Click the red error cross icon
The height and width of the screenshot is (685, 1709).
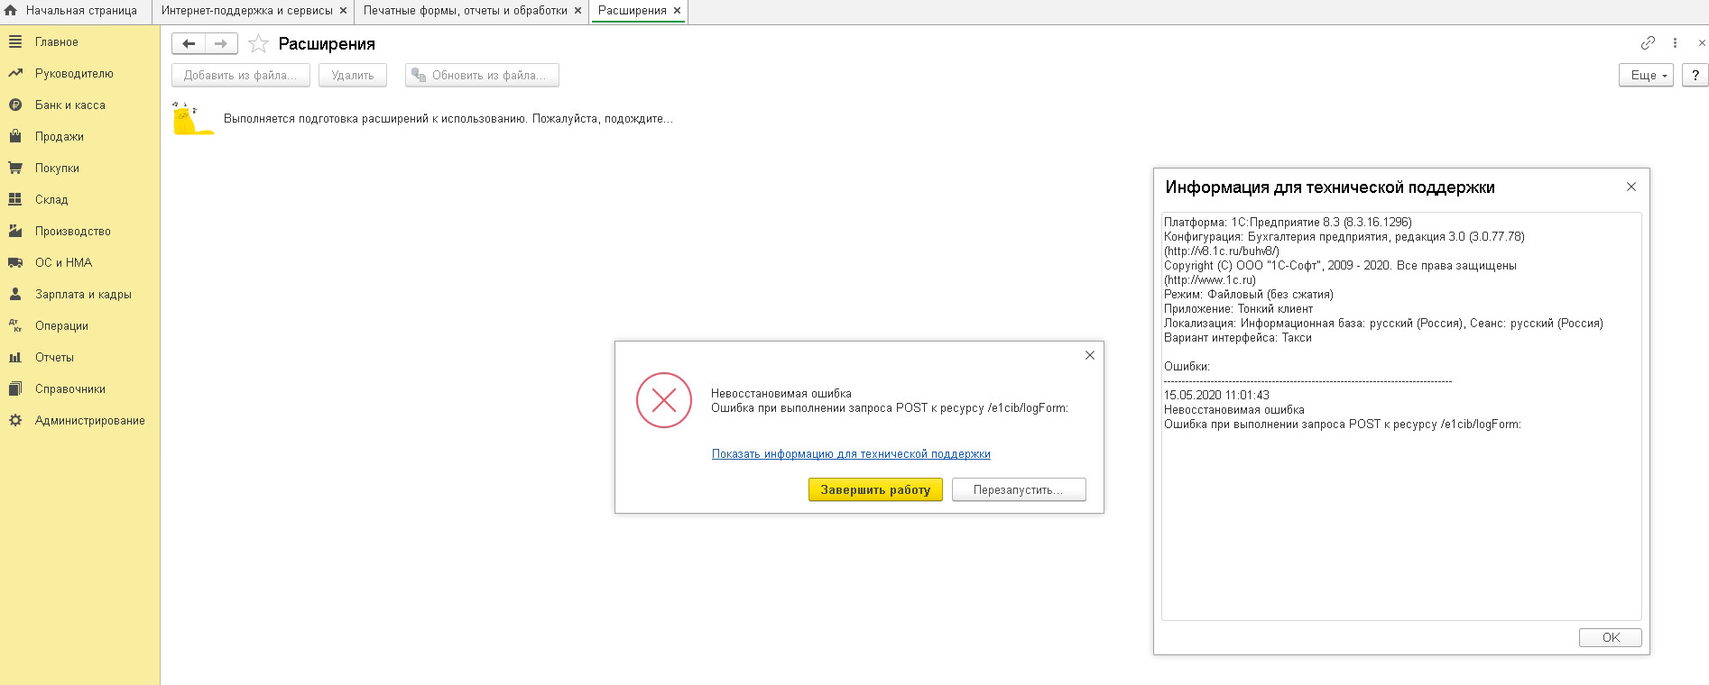[x=664, y=400]
